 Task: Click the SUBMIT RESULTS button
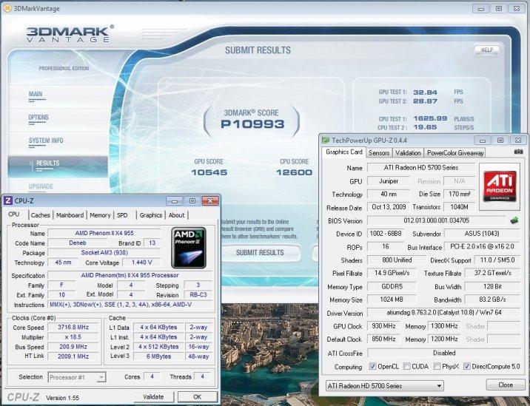(x=260, y=253)
